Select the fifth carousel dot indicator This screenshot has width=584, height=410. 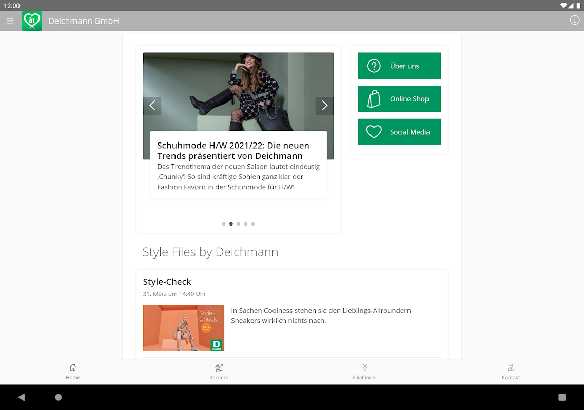[253, 224]
